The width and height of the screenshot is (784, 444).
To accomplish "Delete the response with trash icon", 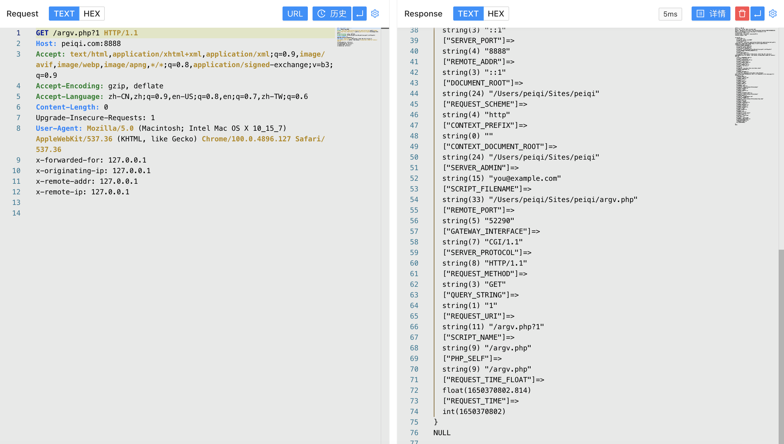I will tap(742, 14).
